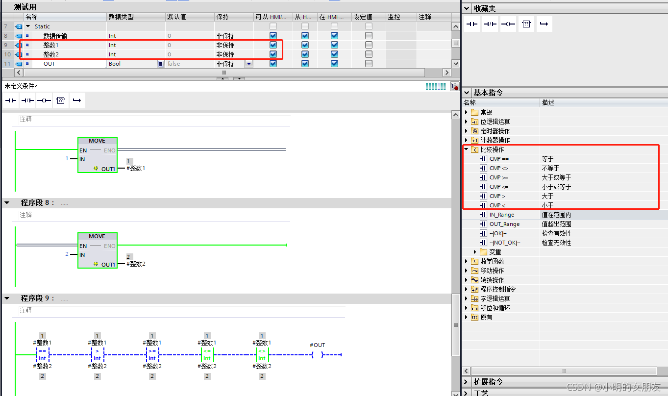Screen dimensions: 668x396
Task: Insert an empty box from editor toolbar
Action: (x=60, y=100)
